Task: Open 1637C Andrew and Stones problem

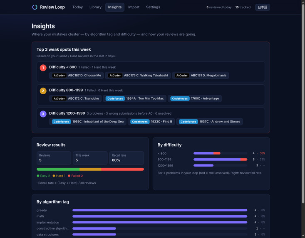Action: 209,122
